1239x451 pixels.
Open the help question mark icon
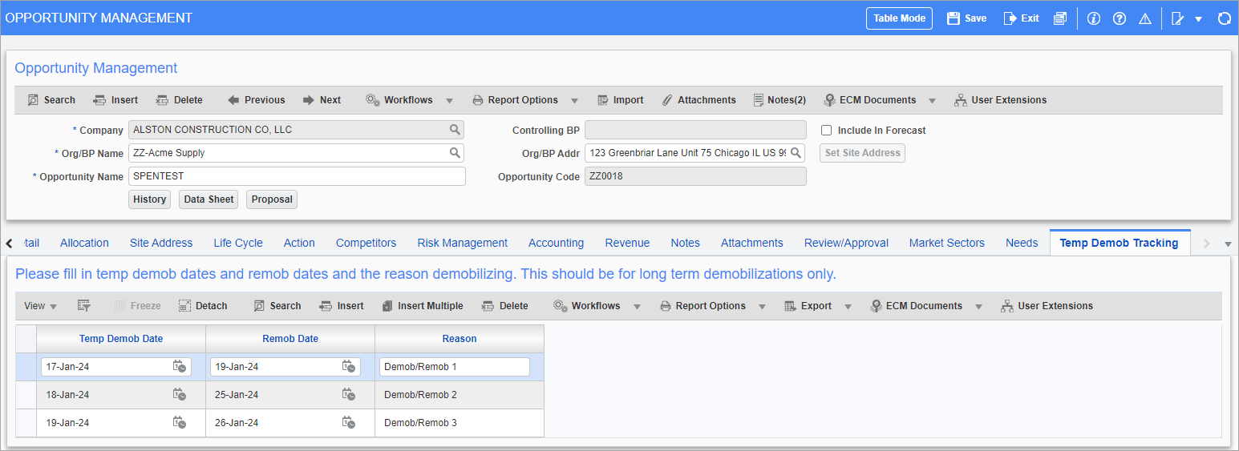point(1120,18)
